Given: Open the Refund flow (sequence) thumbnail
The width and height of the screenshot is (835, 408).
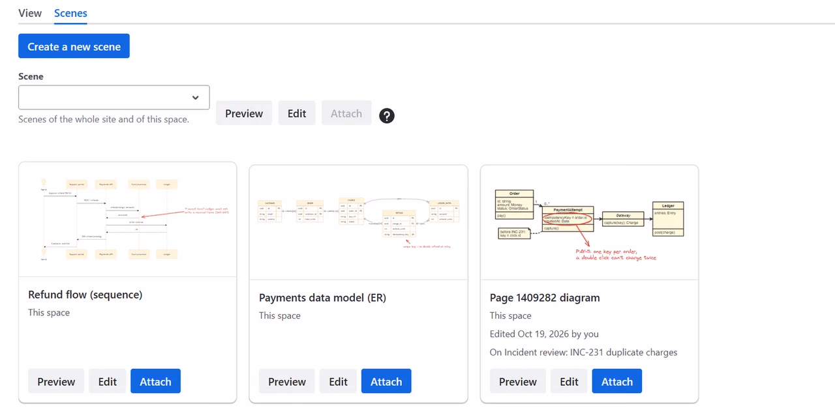Looking at the screenshot, I should pos(128,219).
